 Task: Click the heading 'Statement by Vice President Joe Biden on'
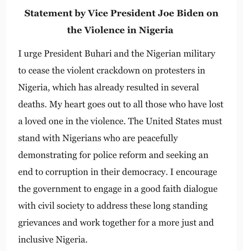pyautogui.click(x=121, y=13)
